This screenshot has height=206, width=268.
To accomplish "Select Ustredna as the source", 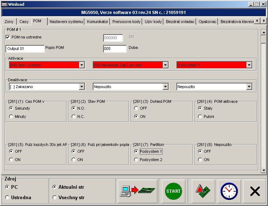I will click(x=8, y=197).
